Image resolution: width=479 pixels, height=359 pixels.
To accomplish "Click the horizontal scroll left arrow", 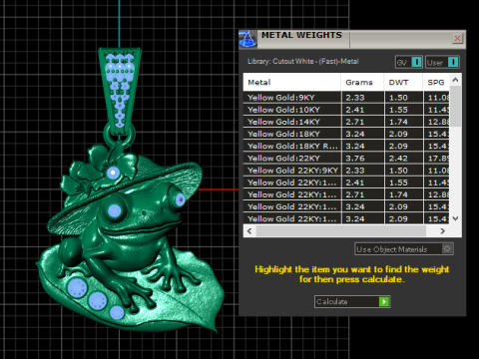I will coord(249,230).
